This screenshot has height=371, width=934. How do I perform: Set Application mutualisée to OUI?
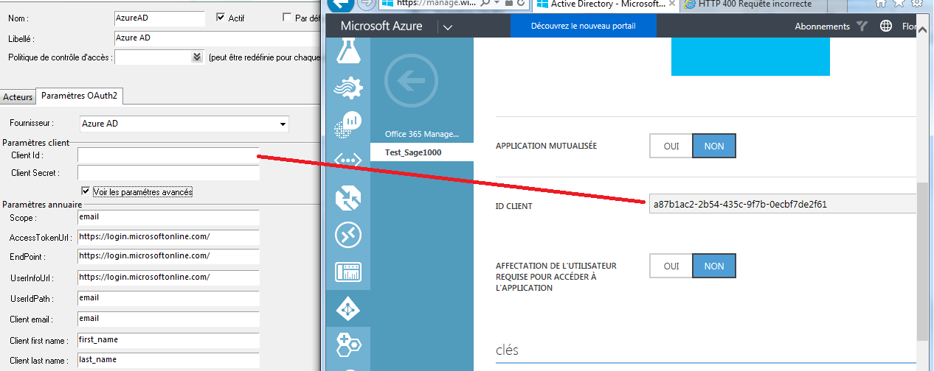pyautogui.click(x=671, y=146)
